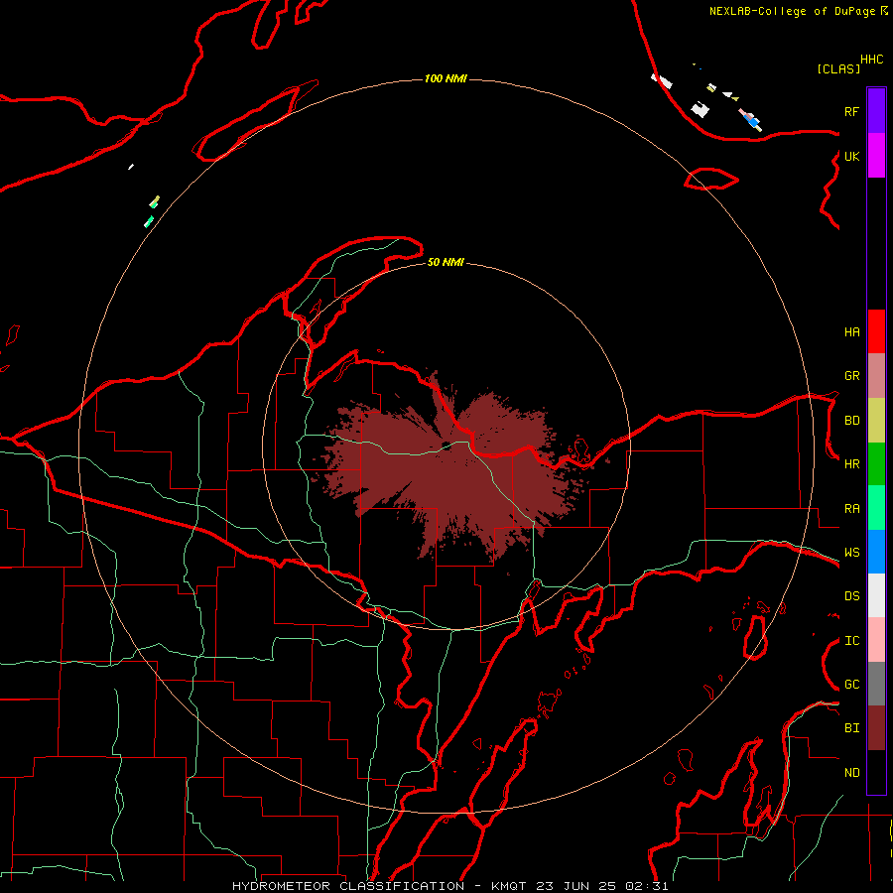Click the IC legend label
The height and width of the screenshot is (893, 893).
pos(851,640)
